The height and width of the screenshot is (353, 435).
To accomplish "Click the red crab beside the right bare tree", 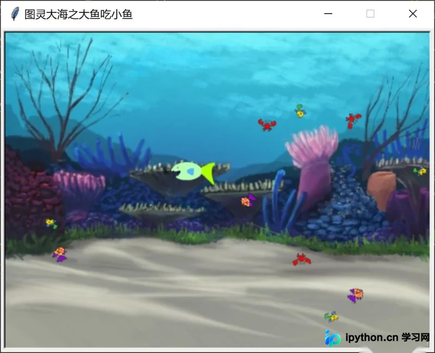I will click(x=352, y=120).
